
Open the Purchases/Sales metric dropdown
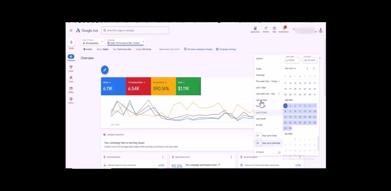coord(136,82)
